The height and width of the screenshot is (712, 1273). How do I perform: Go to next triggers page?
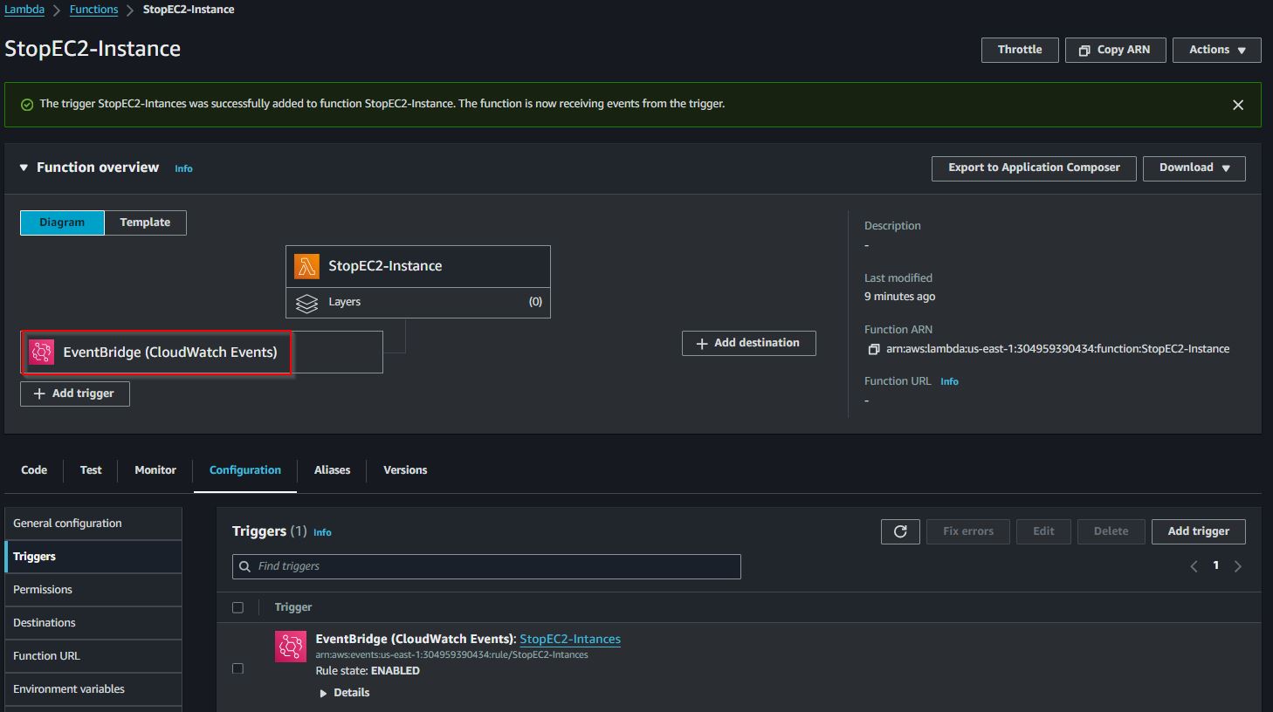pyautogui.click(x=1237, y=566)
